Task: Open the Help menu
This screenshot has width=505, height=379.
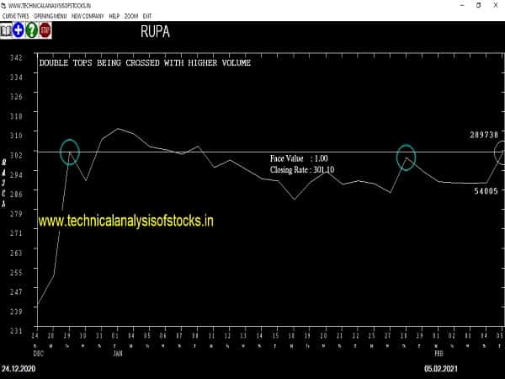Action: [114, 16]
